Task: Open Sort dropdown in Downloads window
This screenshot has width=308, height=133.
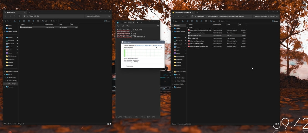Action: pos(213,21)
